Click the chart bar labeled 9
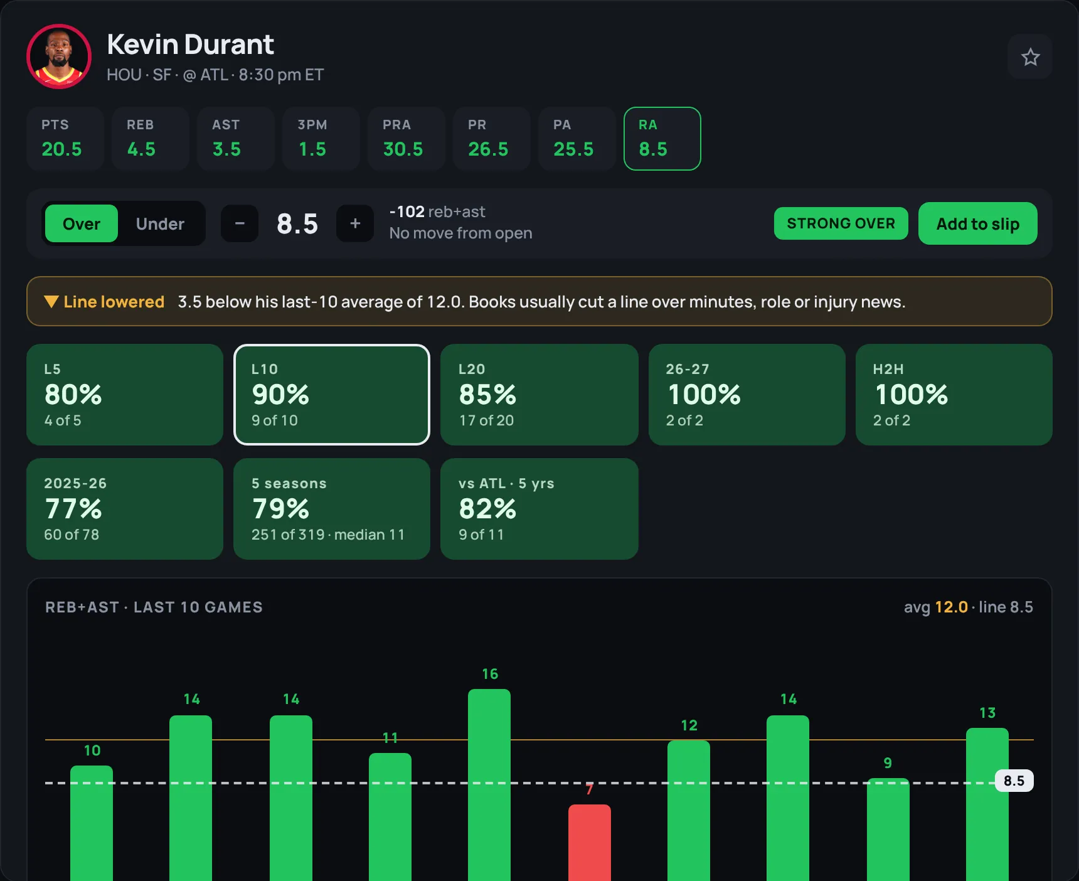The height and width of the screenshot is (881, 1079). click(x=888, y=830)
